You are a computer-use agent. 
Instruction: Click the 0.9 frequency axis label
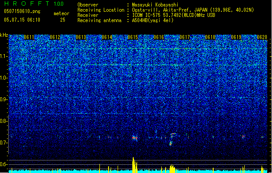pyautogui.click(x=4, y=99)
